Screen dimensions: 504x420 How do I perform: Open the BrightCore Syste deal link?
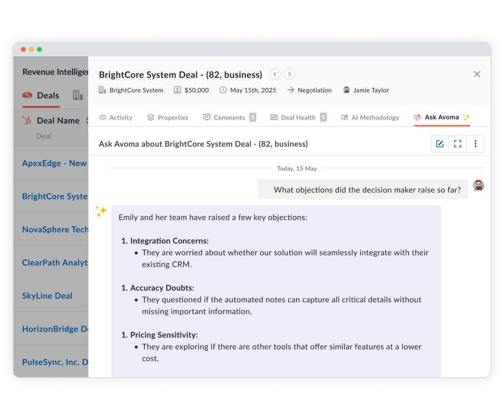pyautogui.click(x=55, y=196)
